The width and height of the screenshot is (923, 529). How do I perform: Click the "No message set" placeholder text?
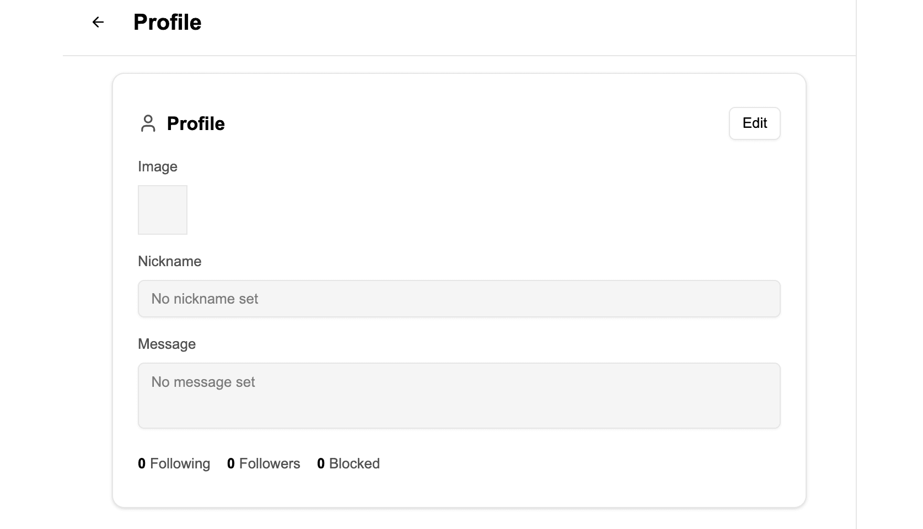click(x=203, y=382)
